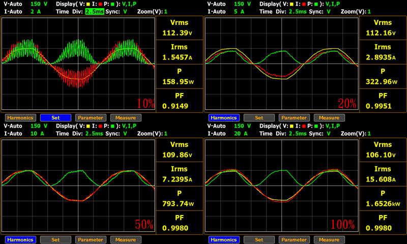Click green P swatch in 20 A panel header

click(x=316, y=126)
